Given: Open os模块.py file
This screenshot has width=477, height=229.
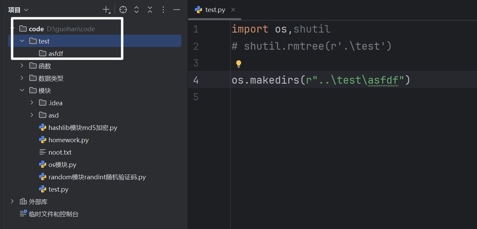Looking at the screenshot, I should click(x=62, y=165).
